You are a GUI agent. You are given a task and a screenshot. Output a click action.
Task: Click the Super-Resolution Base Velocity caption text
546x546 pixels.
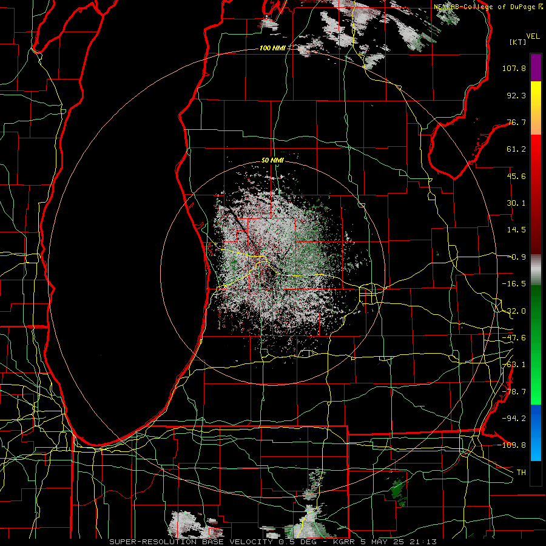[272, 542]
